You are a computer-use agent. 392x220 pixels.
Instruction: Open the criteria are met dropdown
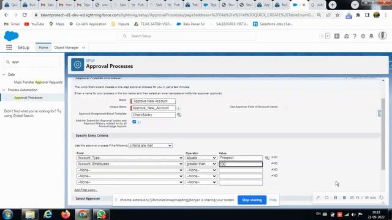click(150, 145)
